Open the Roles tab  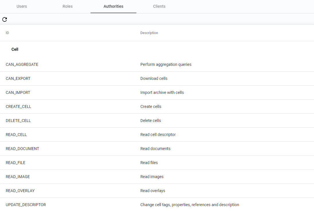click(68, 6)
